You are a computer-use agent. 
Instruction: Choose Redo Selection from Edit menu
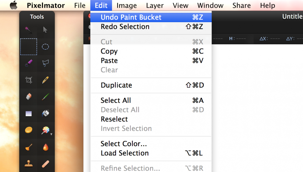click(x=151, y=27)
